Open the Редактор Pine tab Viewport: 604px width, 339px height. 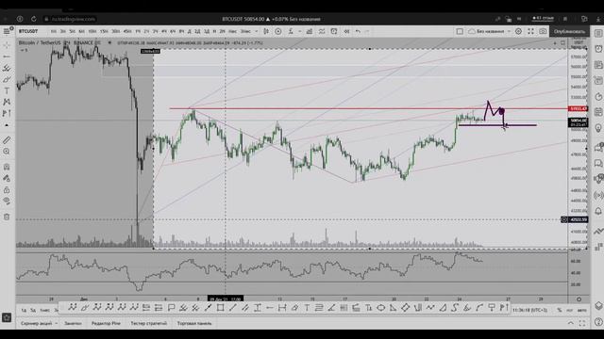[x=106, y=324]
